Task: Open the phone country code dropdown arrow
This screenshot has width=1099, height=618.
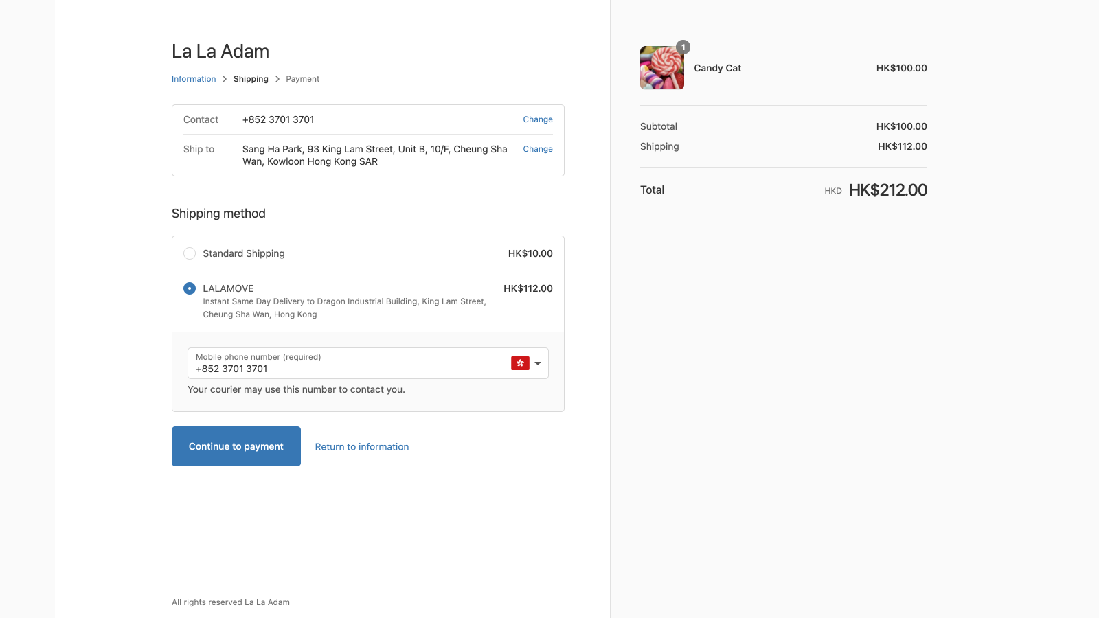Action: pos(538,363)
